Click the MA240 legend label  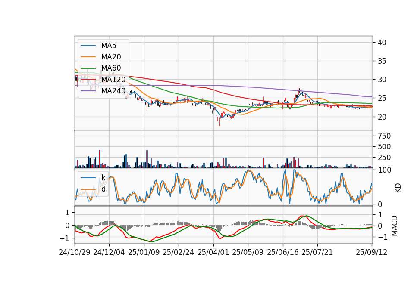click(113, 91)
